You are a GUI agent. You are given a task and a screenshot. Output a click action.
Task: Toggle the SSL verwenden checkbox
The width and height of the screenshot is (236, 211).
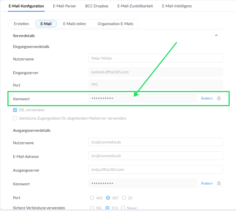tap(15, 110)
